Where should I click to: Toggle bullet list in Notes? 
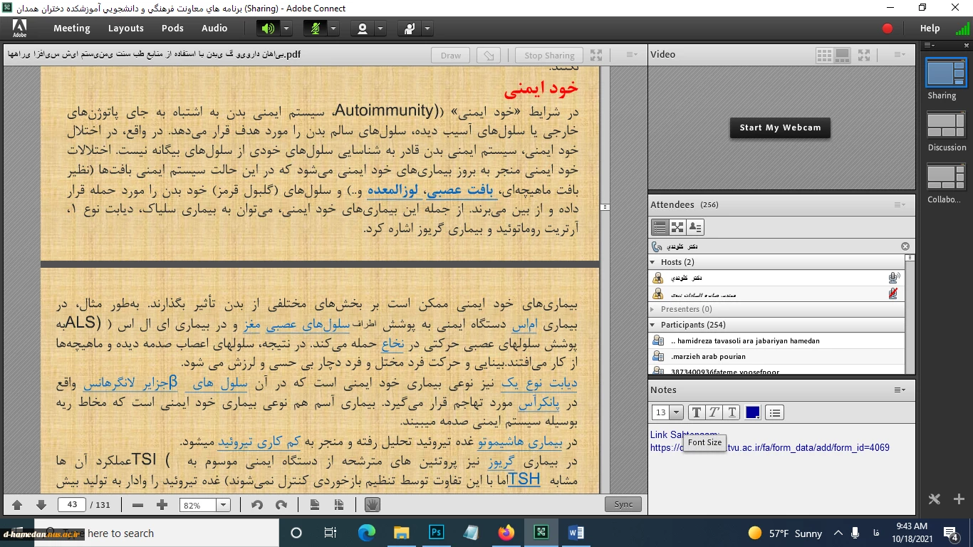coord(775,412)
